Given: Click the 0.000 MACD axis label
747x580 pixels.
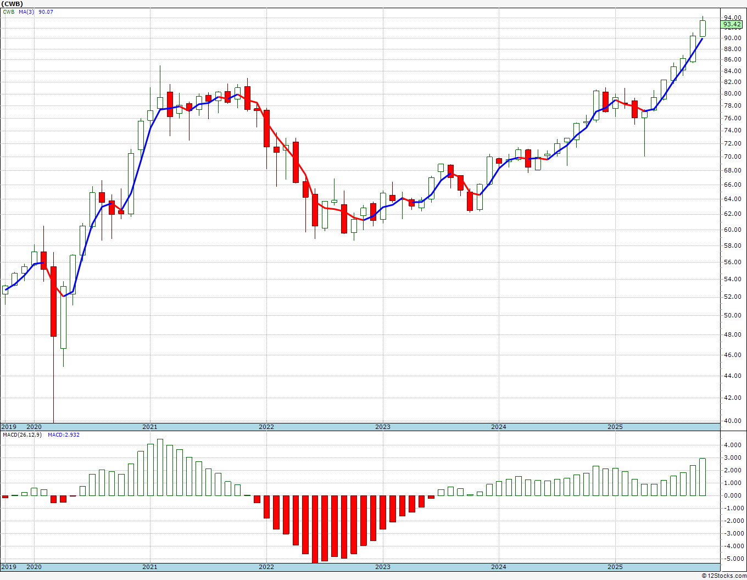Looking at the screenshot, I should coord(733,495).
